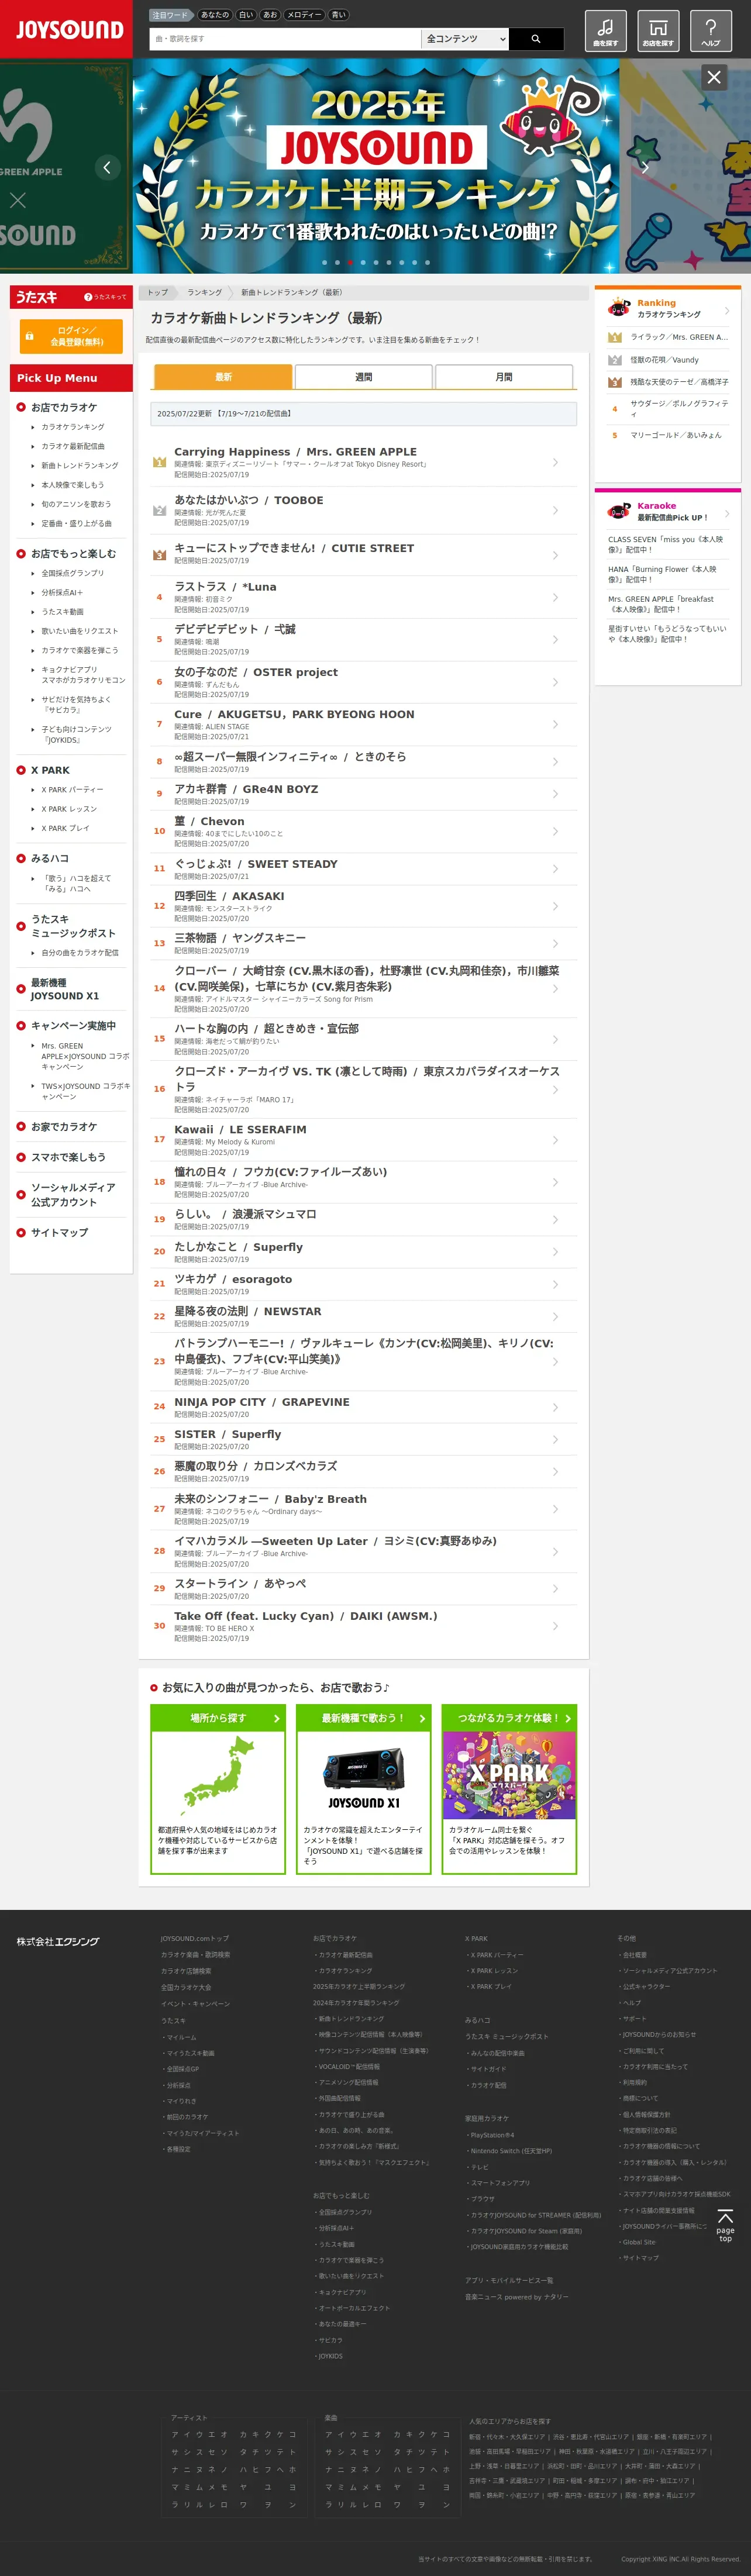Open ソーシャルメディア公式アカウント sidebar item
This screenshot has height=2576, width=751.
[73, 1195]
